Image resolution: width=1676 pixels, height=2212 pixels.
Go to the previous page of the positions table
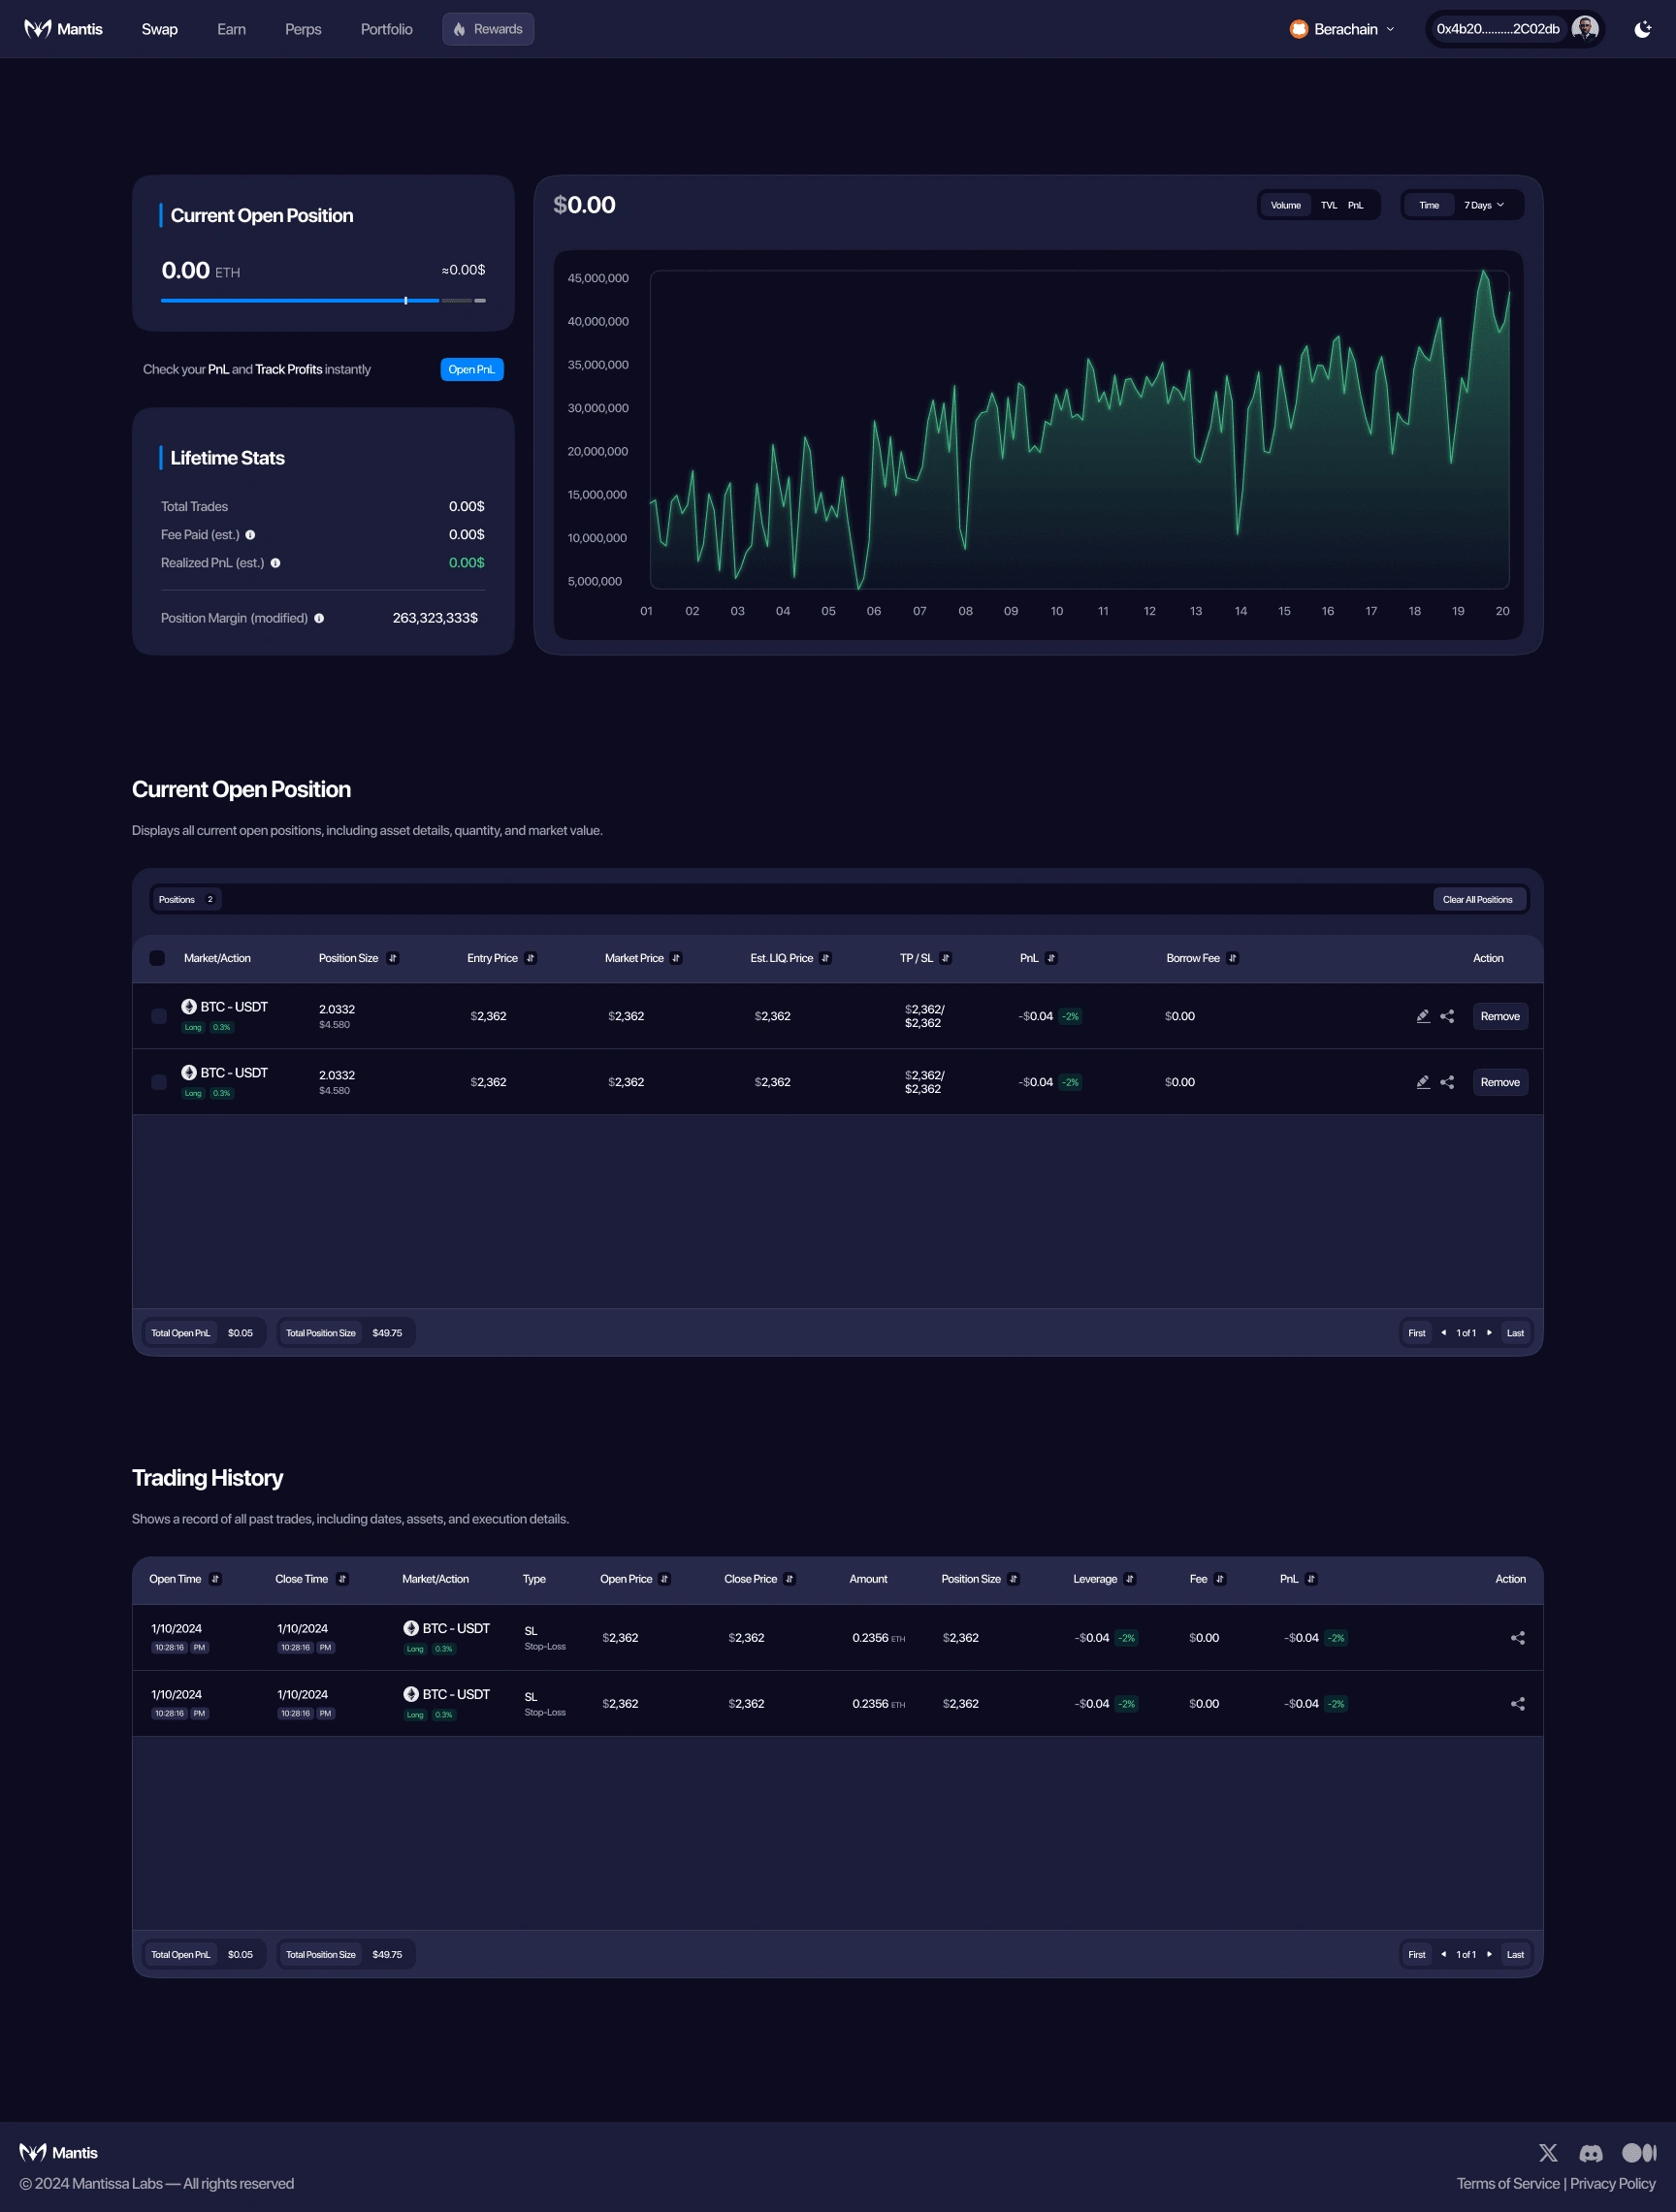point(1443,1333)
